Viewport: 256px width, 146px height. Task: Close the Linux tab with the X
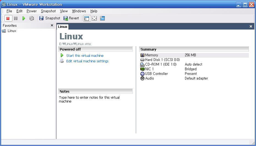tap(251, 27)
